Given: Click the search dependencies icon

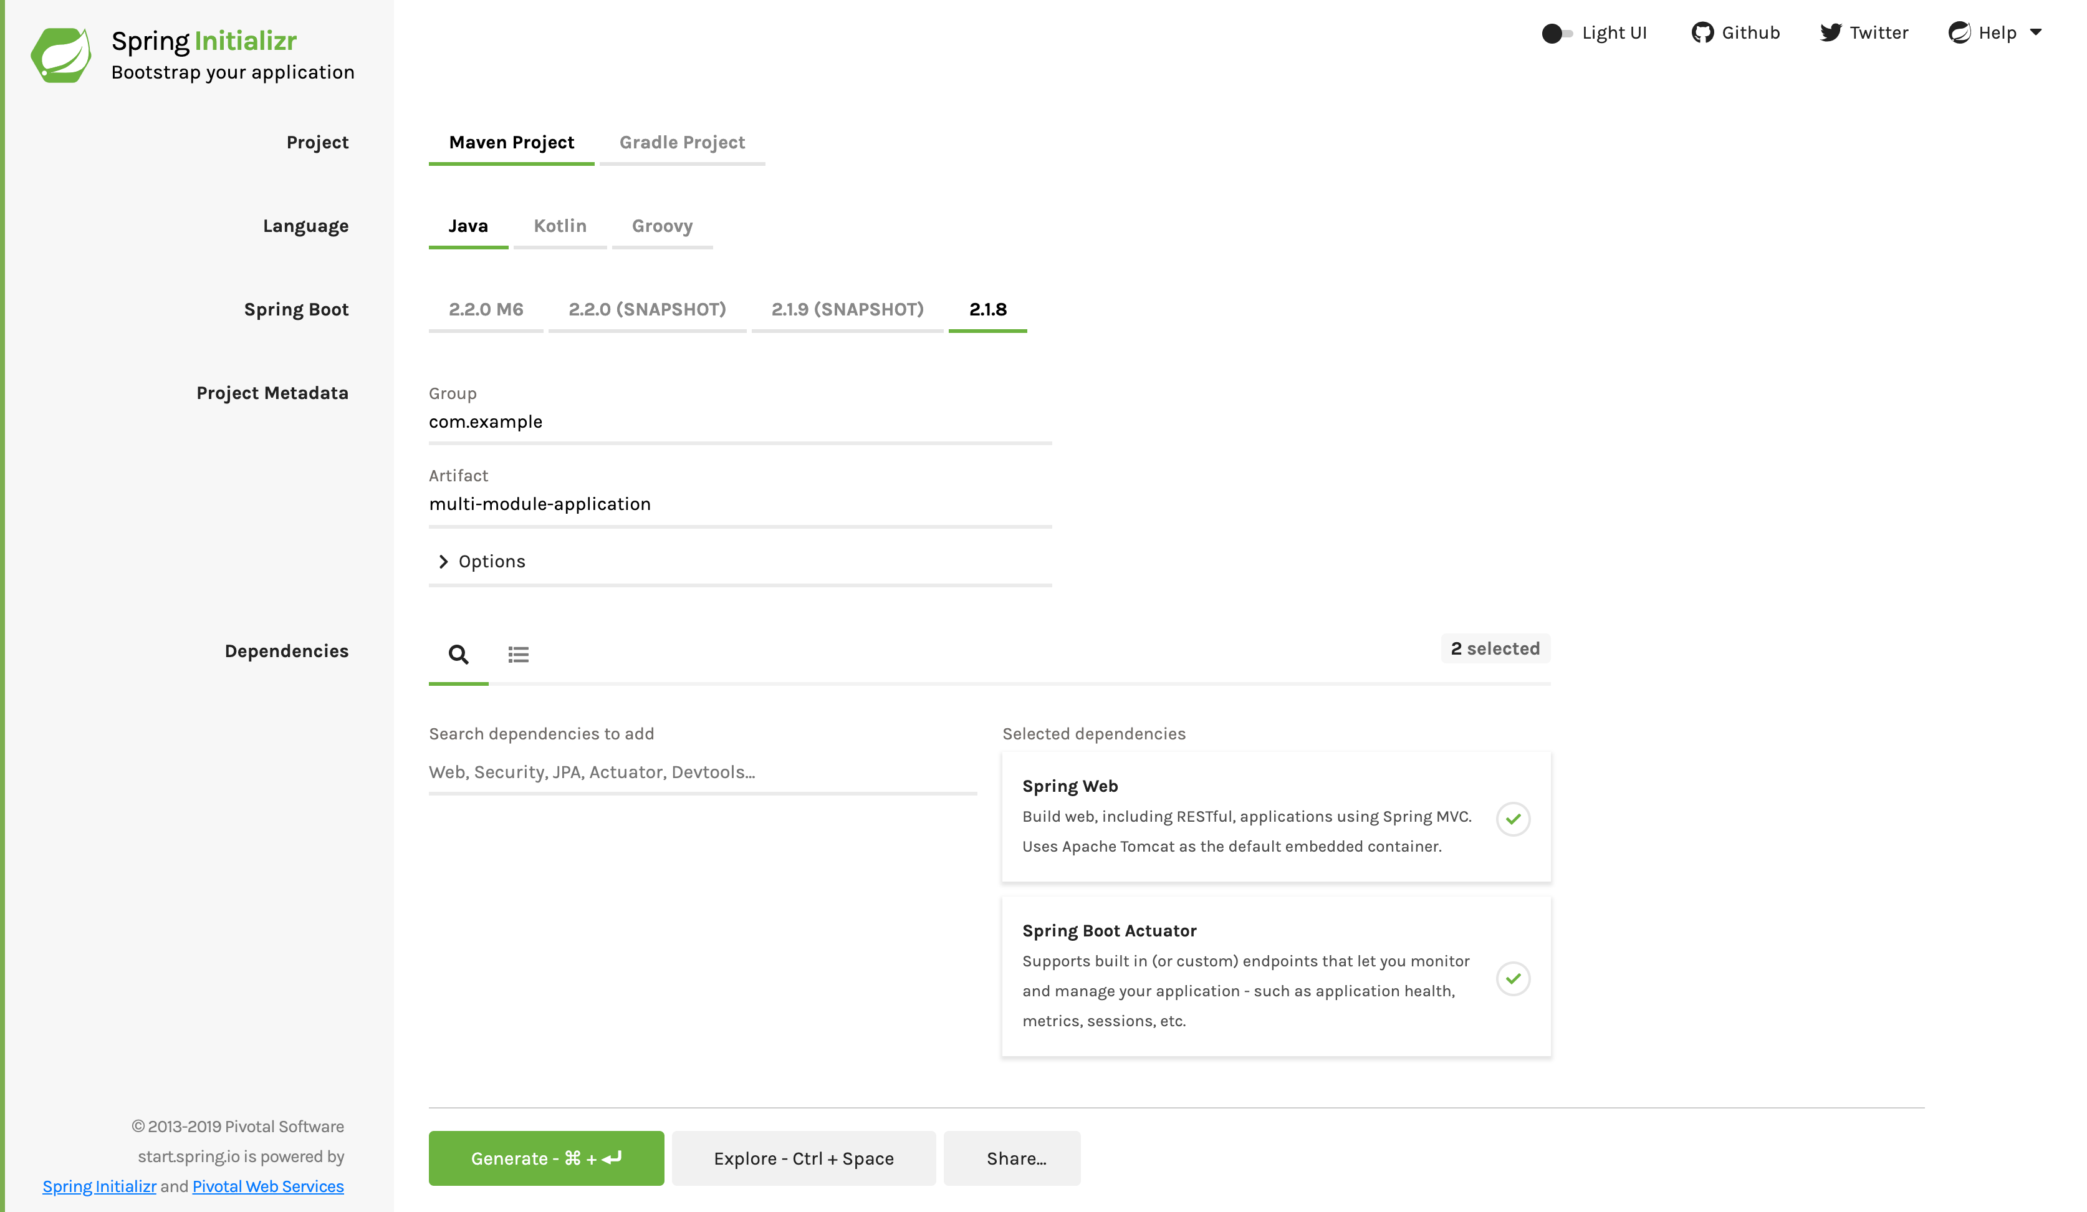Looking at the screenshot, I should tap(459, 653).
